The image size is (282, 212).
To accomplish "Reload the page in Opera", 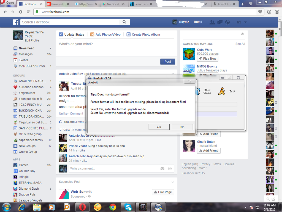I will tap(20, 12).
